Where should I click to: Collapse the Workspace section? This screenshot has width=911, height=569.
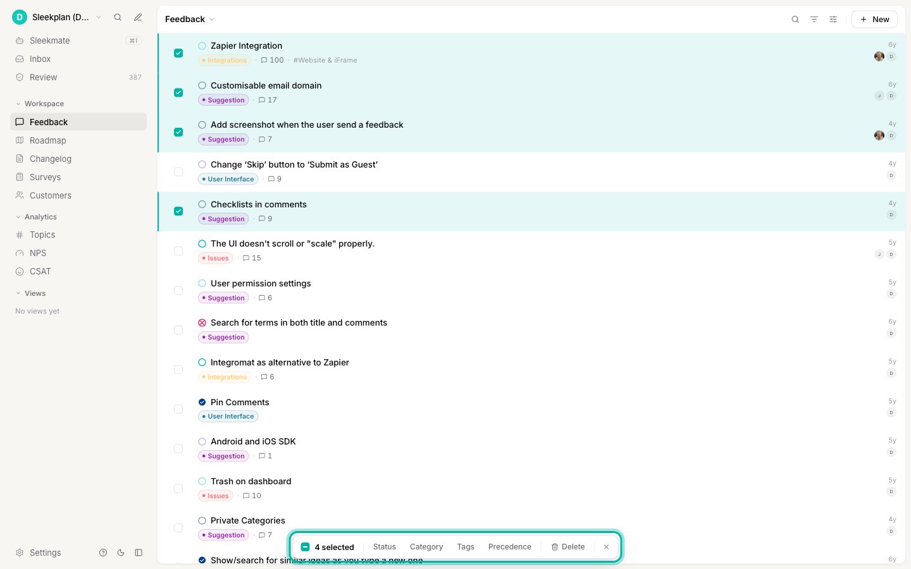pos(39,104)
